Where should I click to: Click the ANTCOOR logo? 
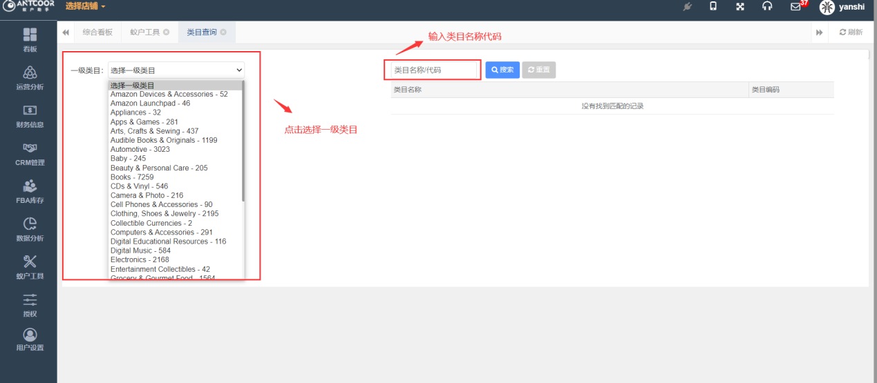coord(28,6)
